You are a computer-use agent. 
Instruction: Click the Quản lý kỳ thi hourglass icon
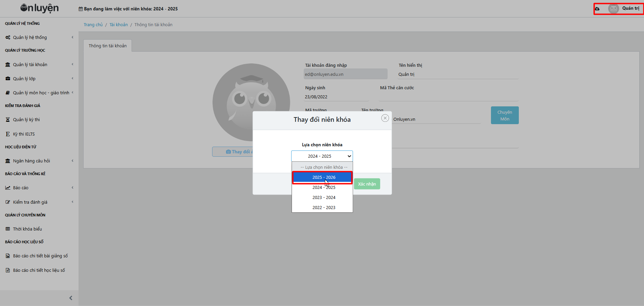(x=8, y=120)
